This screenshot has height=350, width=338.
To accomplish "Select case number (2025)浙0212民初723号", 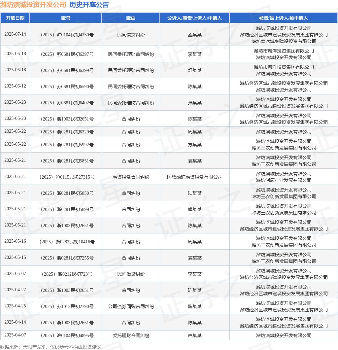I will click(67, 274).
